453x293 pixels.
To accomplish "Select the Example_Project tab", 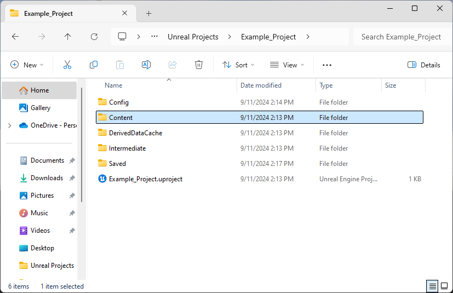I will pos(70,13).
